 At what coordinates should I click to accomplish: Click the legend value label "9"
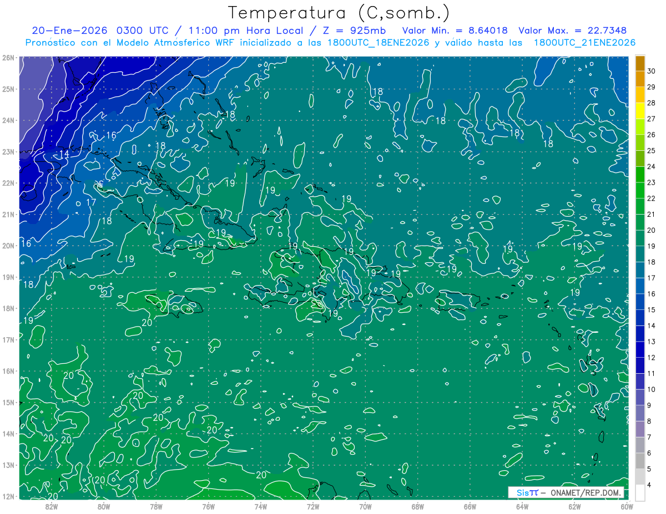coord(649,405)
